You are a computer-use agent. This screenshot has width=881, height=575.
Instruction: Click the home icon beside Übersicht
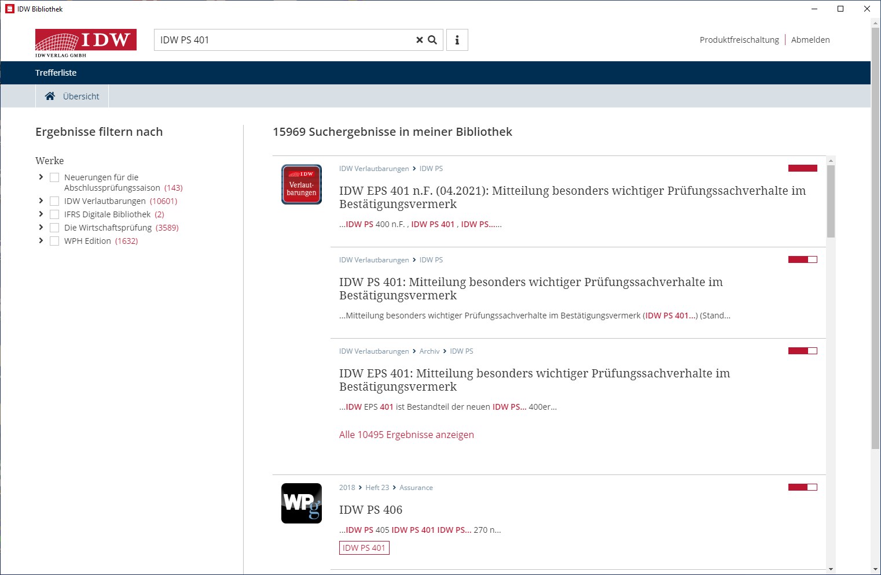pyautogui.click(x=50, y=96)
